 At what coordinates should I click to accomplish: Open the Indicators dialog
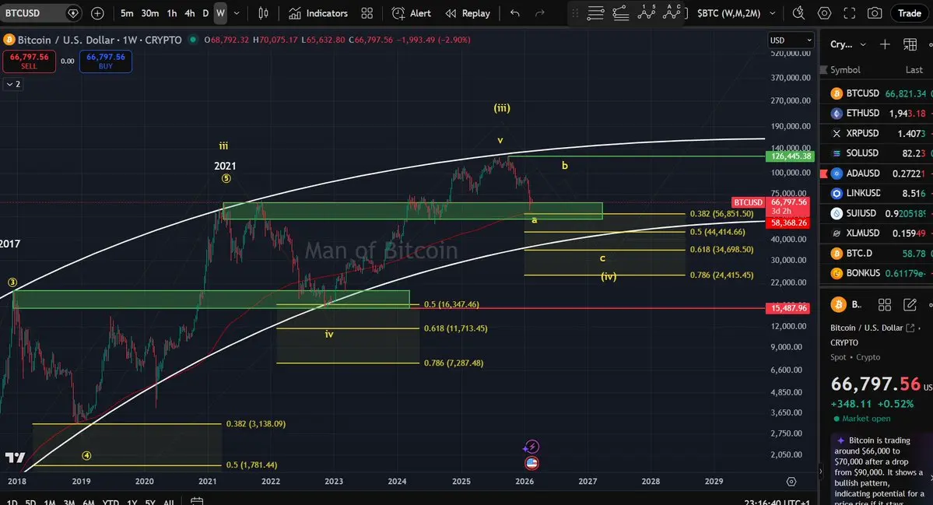(x=318, y=13)
